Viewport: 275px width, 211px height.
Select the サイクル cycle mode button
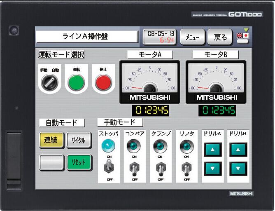[x=78, y=140]
